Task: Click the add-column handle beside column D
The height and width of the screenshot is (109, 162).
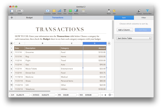Action: point(109,43)
